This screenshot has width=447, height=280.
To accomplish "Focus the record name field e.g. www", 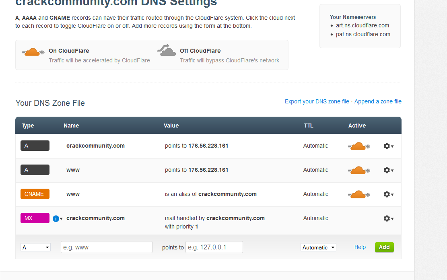I will pyautogui.click(x=107, y=247).
